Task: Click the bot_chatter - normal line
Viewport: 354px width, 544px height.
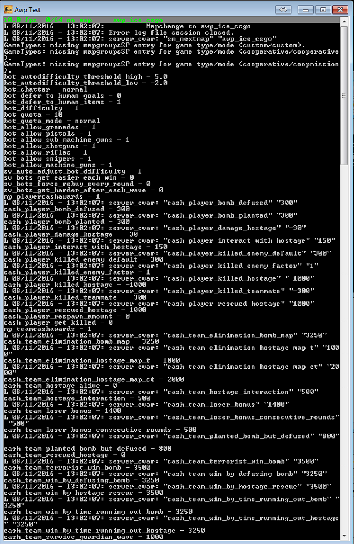Action: 46,89
